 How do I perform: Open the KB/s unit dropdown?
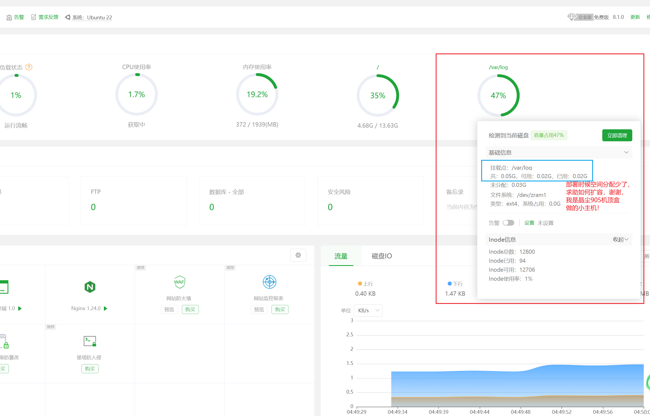coord(368,310)
